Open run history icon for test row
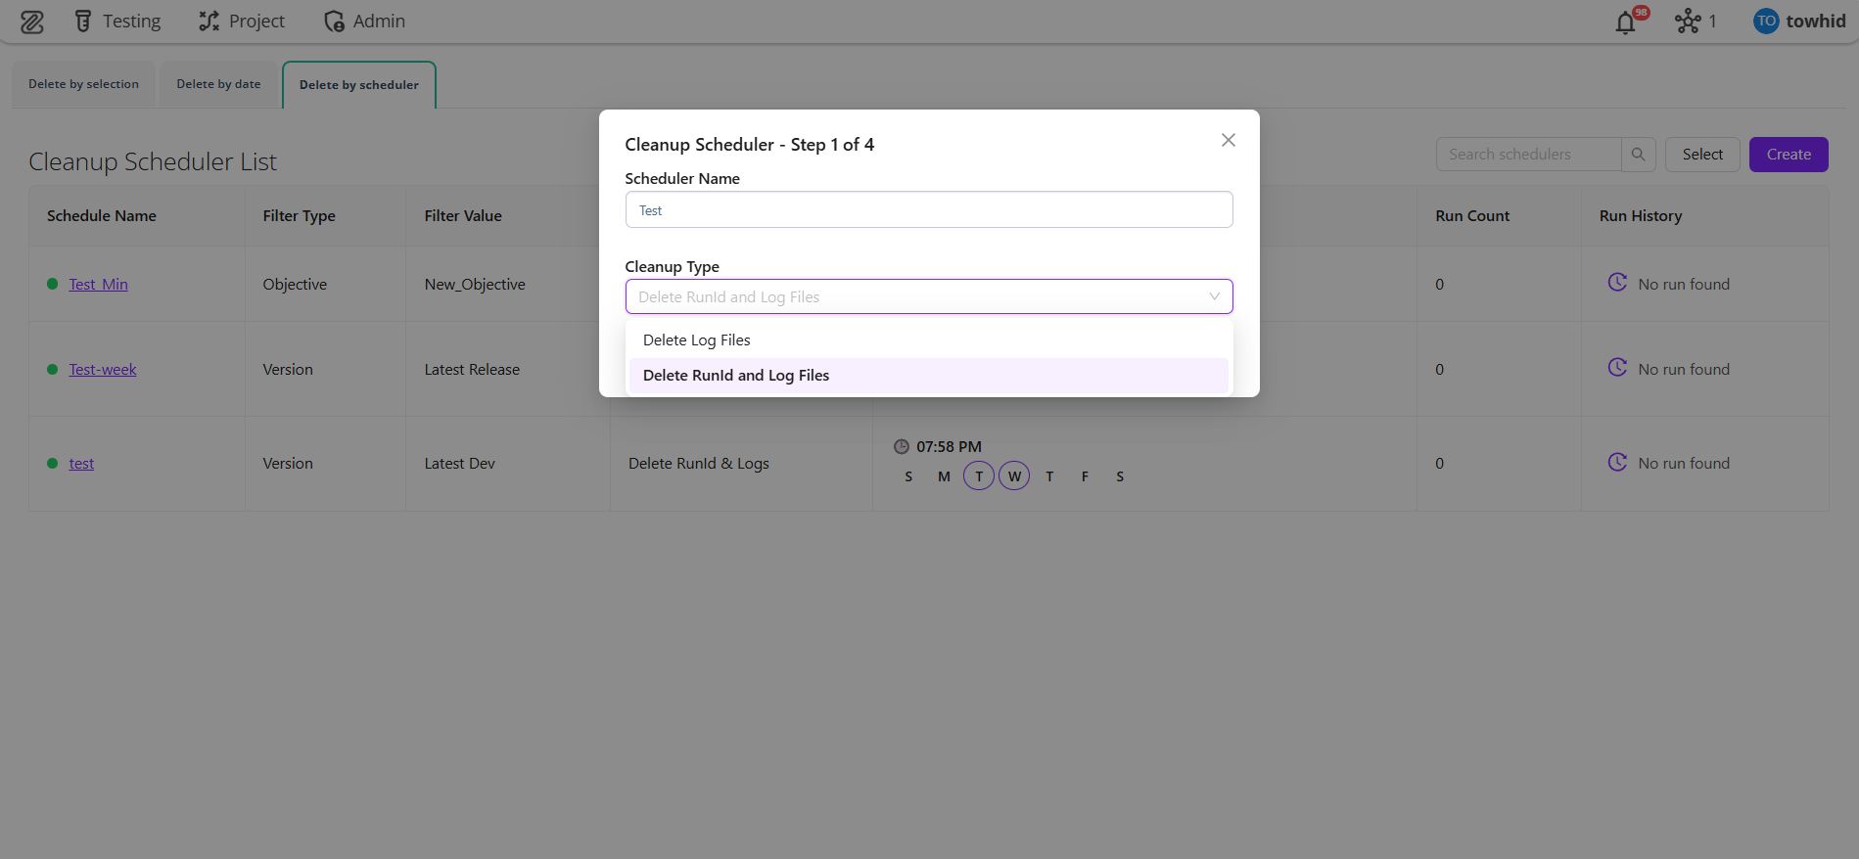This screenshot has width=1859, height=859. click(1617, 462)
